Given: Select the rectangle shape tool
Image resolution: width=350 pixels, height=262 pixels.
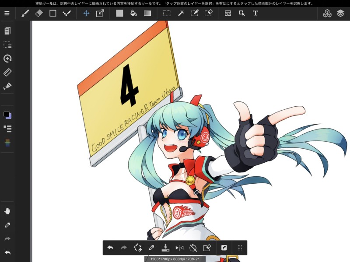Looking at the screenshot, I should click(x=53, y=14).
